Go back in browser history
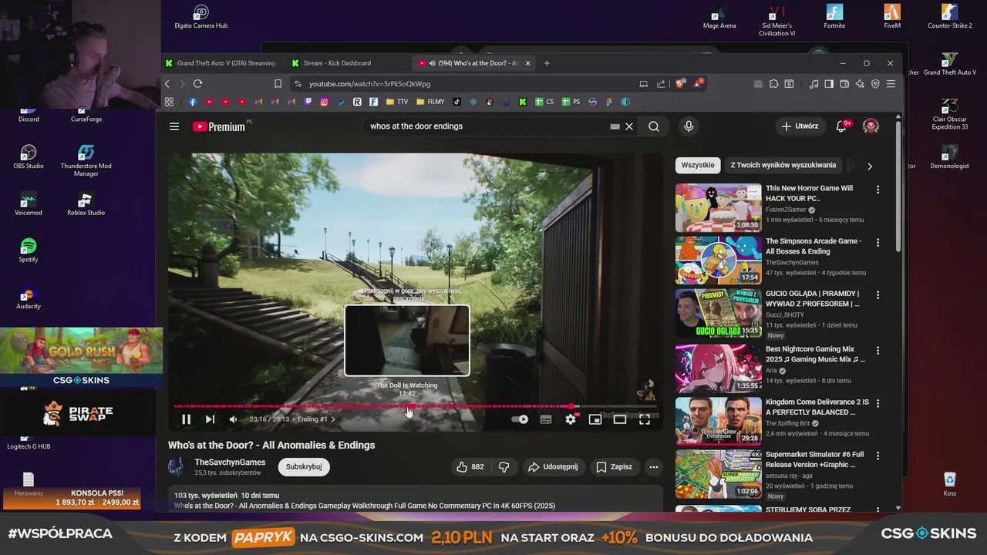This screenshot has width=987, height=555. pyautogui.click(x=167, y=83)
